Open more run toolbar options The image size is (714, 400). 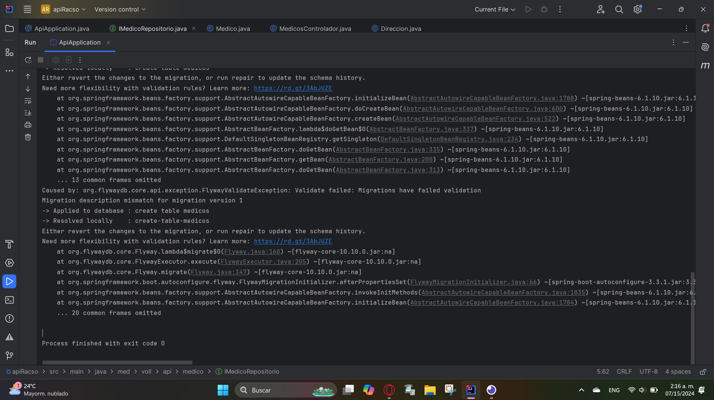[80, 60]
